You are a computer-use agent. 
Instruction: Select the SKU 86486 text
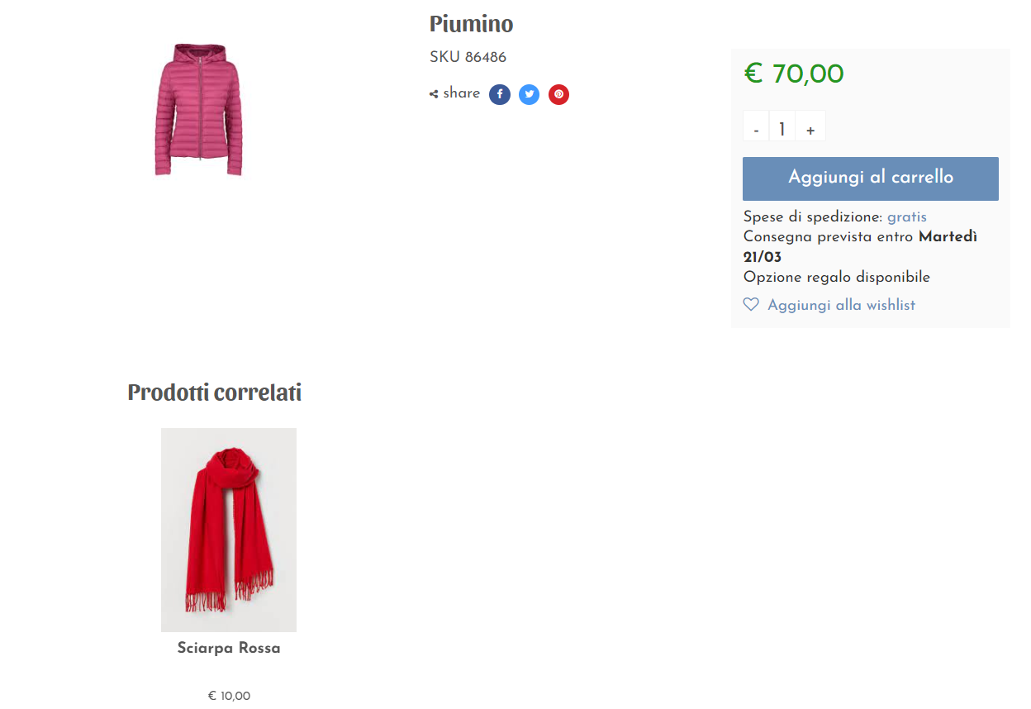coord(468,57)
